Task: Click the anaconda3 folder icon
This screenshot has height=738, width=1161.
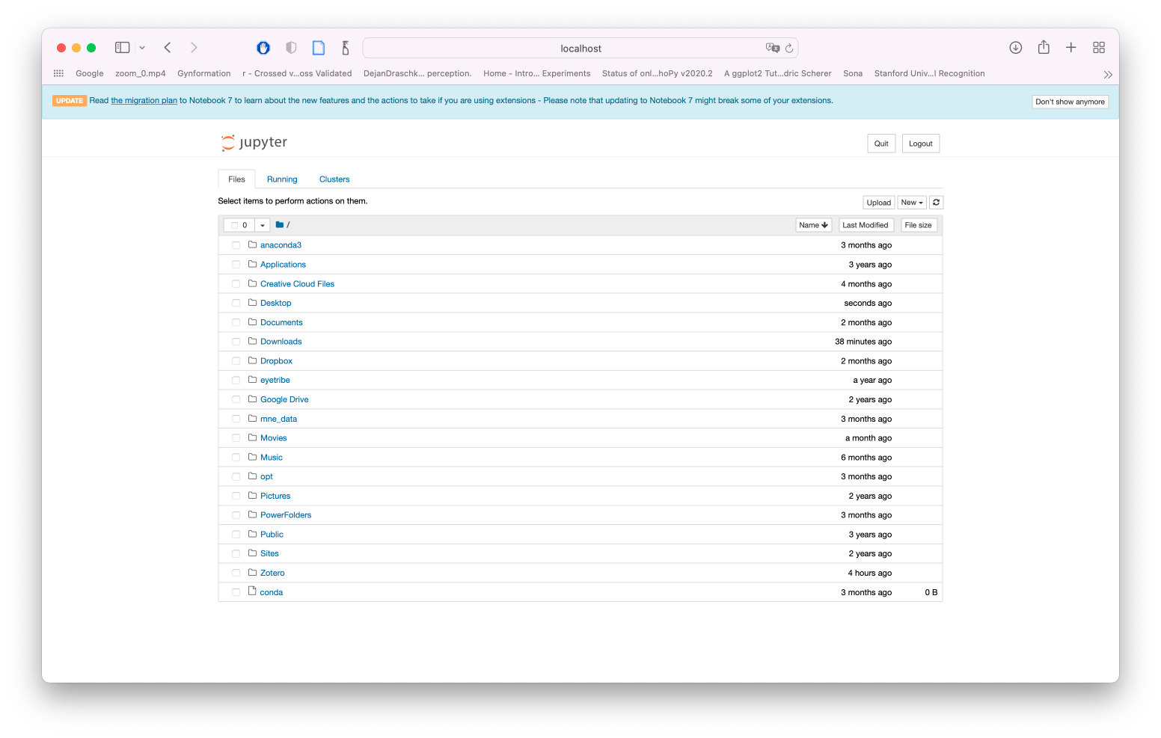Action: (253, 245)
